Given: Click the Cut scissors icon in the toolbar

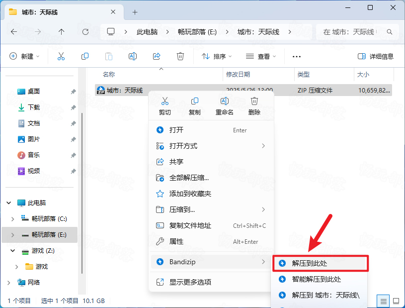Looking at the screenshot, I should click(x=61, y=56).
